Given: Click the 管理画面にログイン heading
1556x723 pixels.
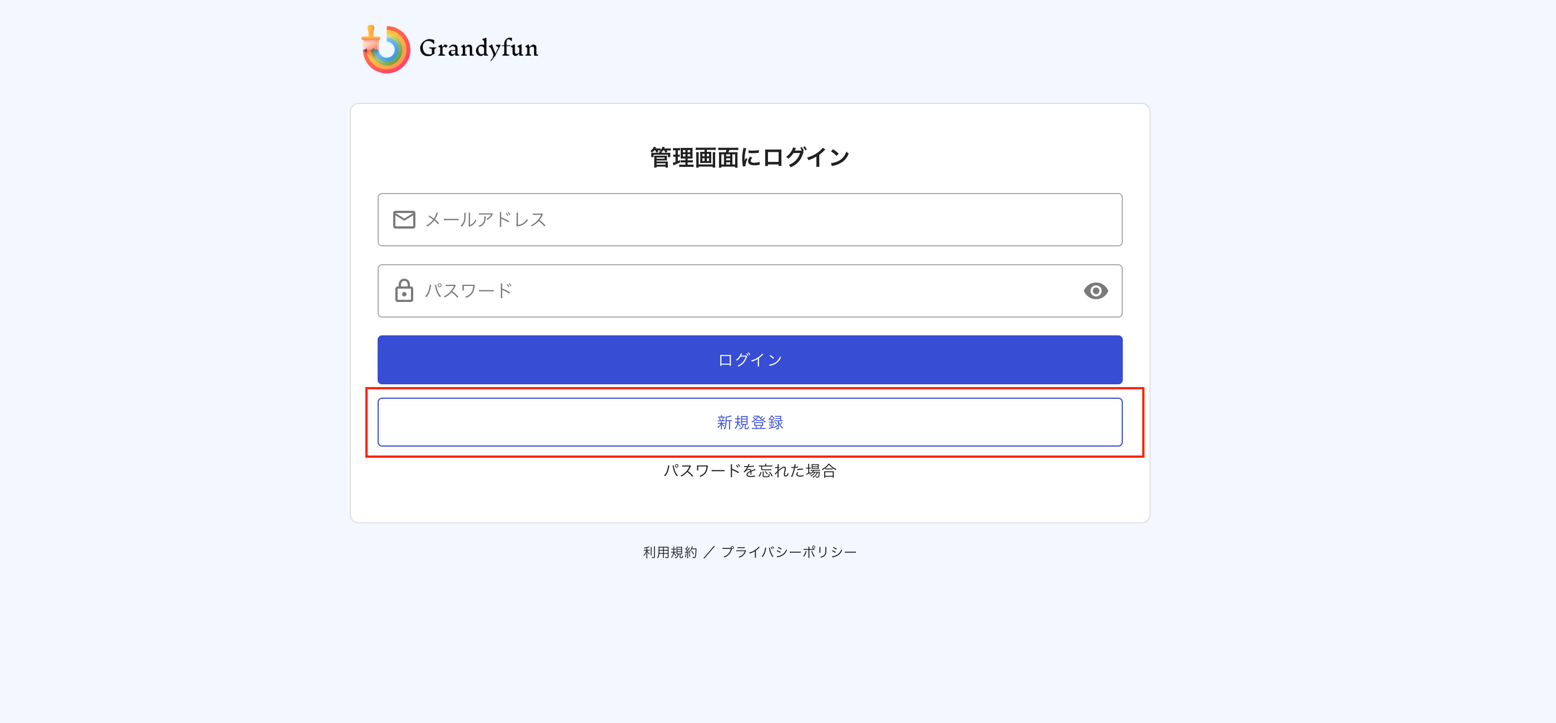Looking at the screenshot, I should (x=749, y=156).
